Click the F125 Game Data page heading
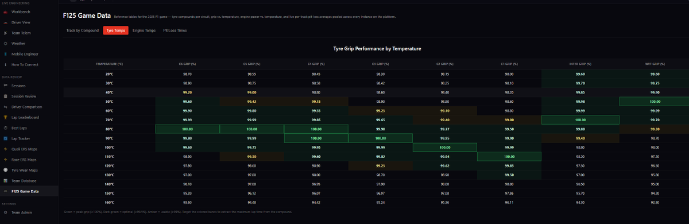 [87, 16]
